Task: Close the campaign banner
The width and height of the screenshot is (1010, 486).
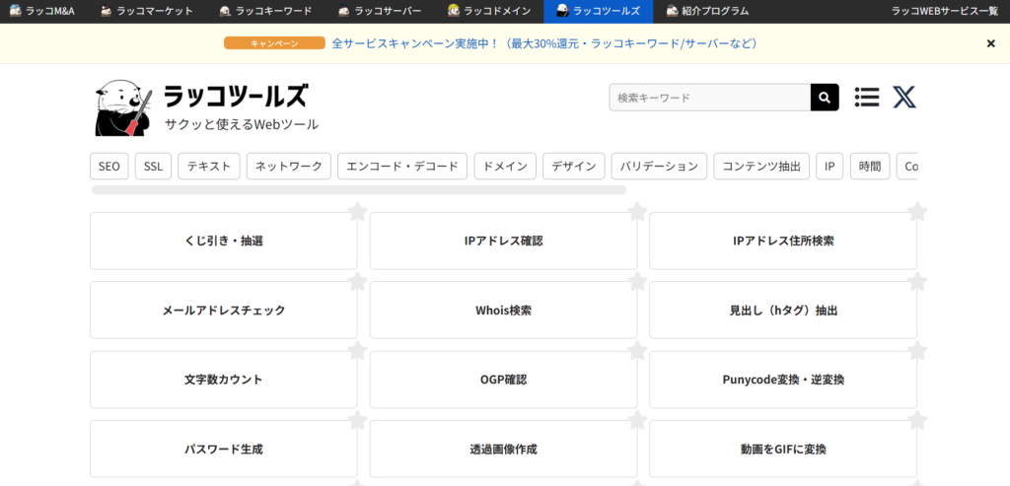Action: tap(990, 43)
